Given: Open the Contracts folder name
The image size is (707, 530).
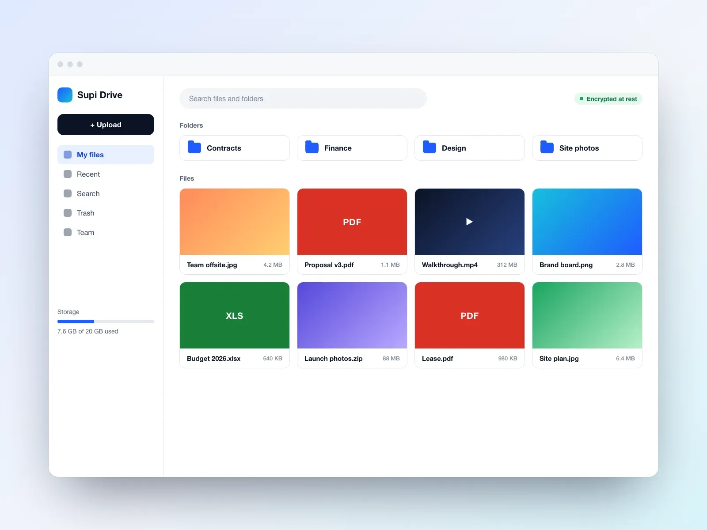Looking at the screenshot, I should point(224,148).
